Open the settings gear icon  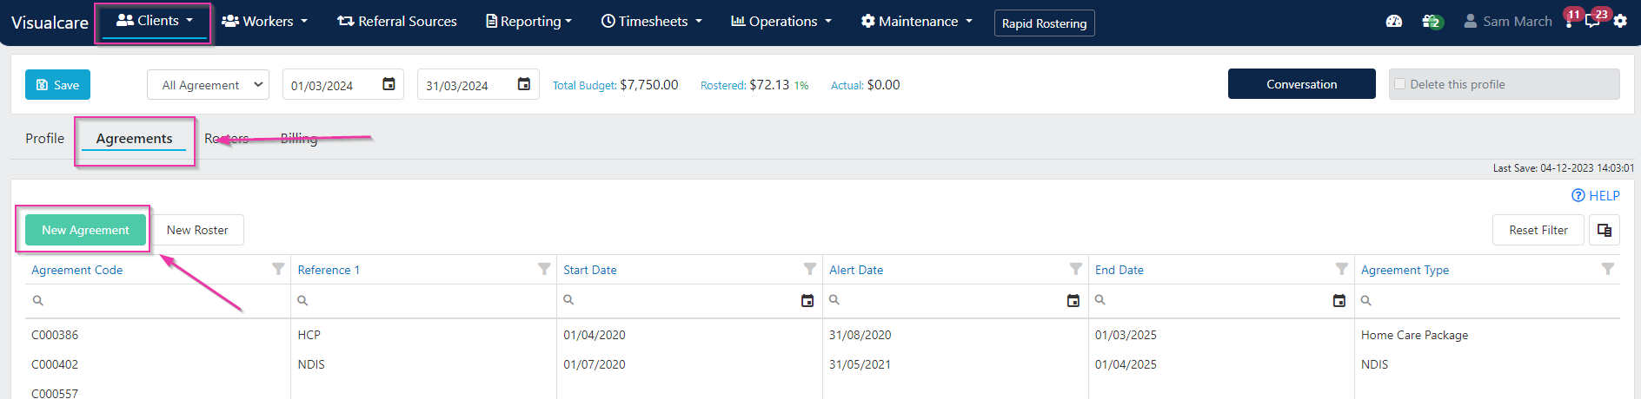tap(1620, 21)
